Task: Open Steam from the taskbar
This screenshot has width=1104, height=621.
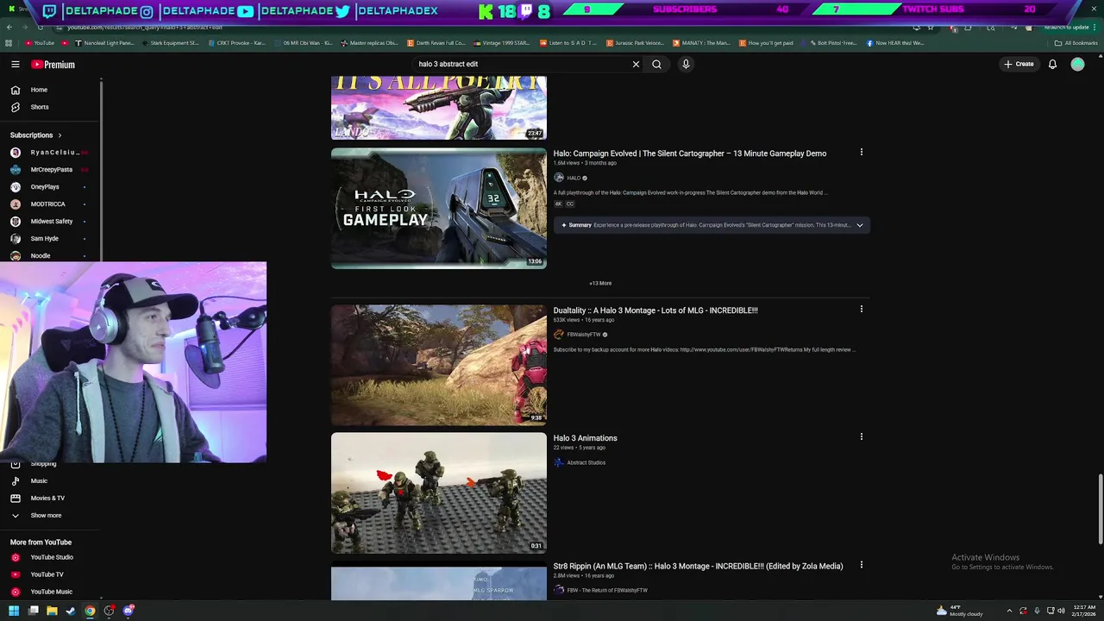Action: click(x=71, y=611)
